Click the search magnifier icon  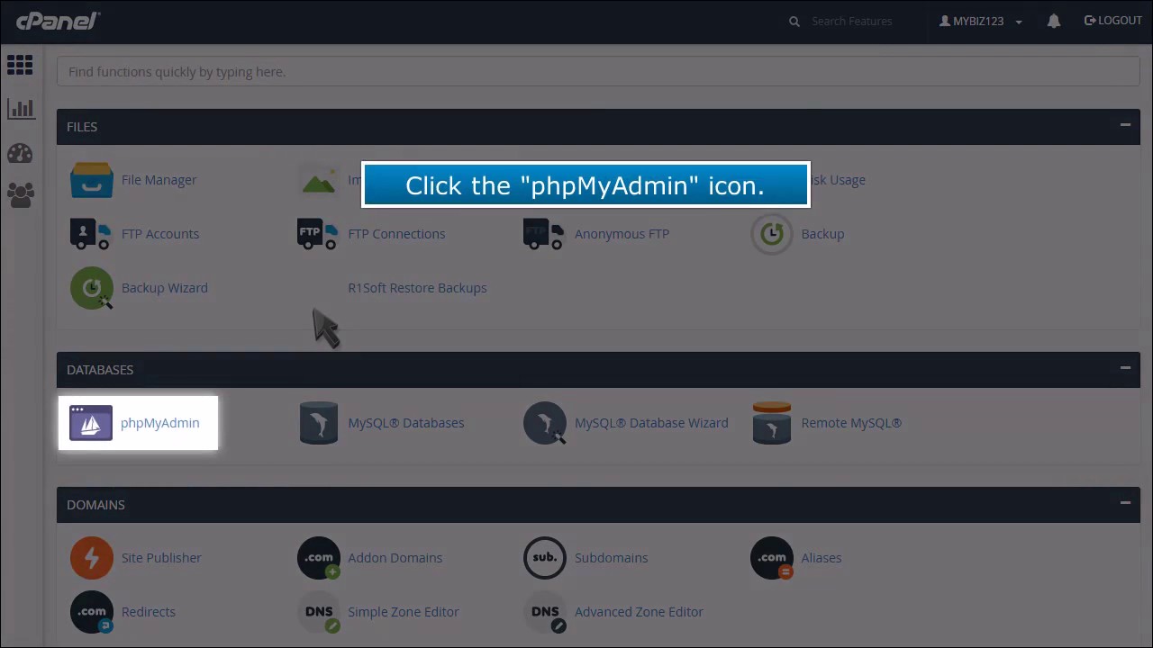794,22
